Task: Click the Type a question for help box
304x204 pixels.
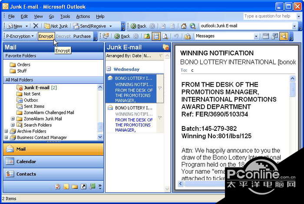Action: (270, 16)
